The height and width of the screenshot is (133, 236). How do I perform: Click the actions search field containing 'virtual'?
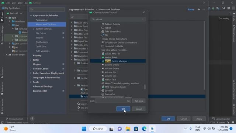(118, 19)
